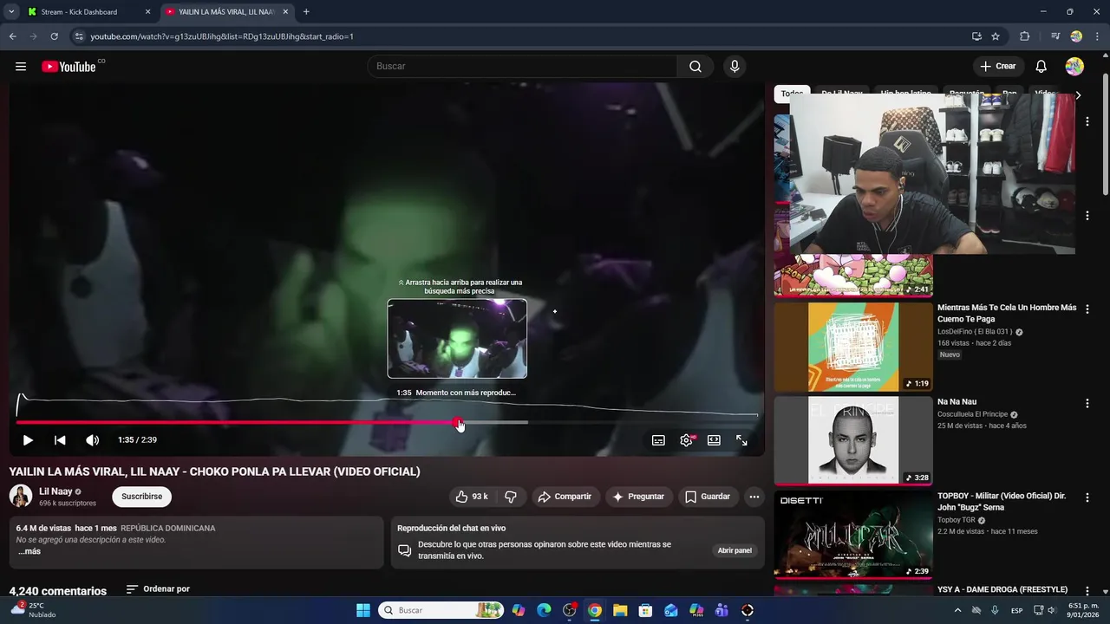Image resolution: width=1110 pixels, height=624 pixels.
Task: Go to previous video in playlist
Action: point(60,440)
